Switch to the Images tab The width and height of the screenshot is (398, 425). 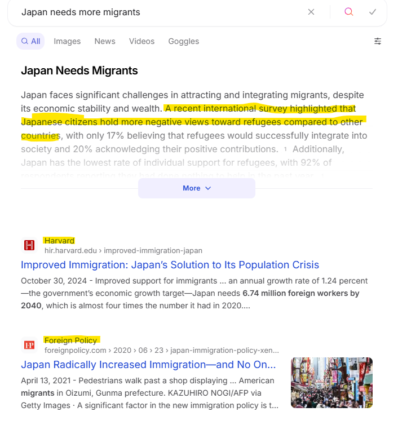coord(67,41)
